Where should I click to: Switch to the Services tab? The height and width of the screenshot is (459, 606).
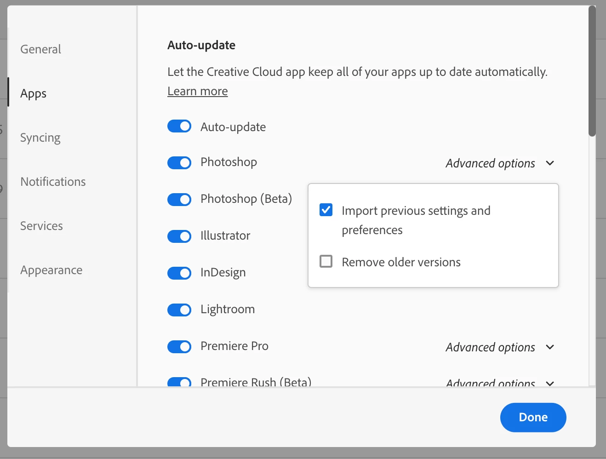pyautogui.click(x=41, y=226)
